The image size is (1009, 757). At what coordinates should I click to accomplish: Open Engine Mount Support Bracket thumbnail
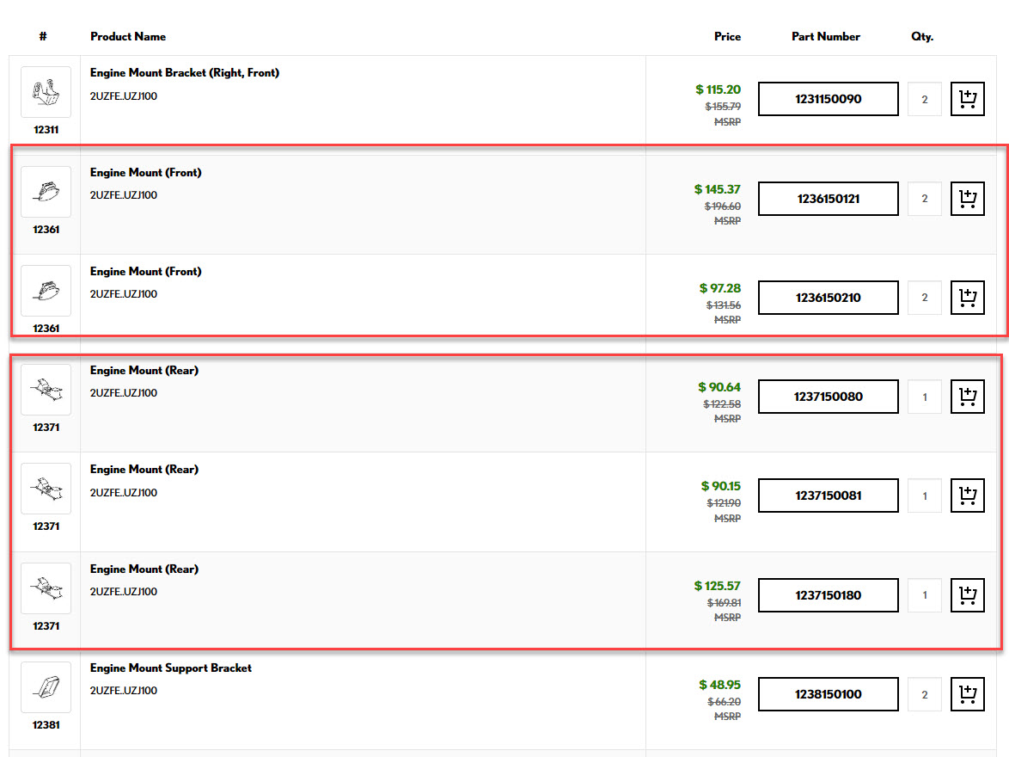pyautogui.click(x=46, y=687)
